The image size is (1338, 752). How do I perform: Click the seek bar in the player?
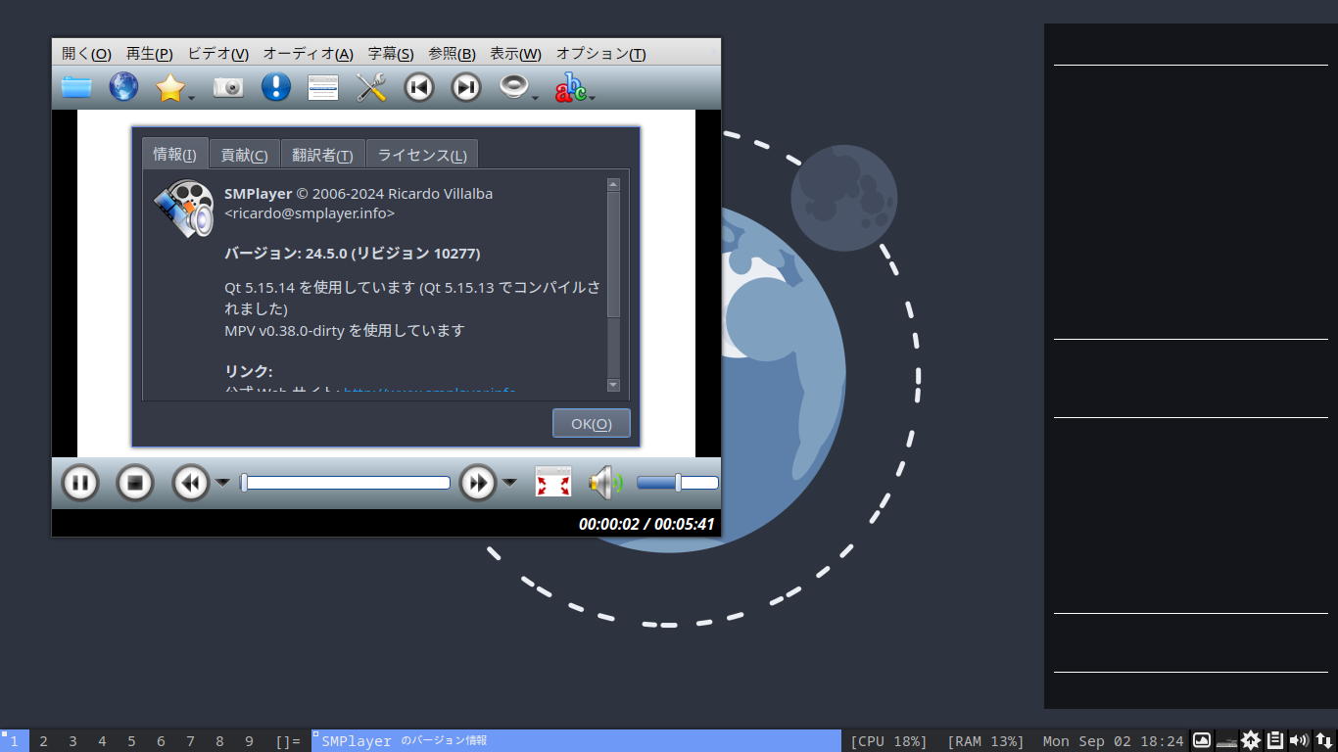pos(345,483)
